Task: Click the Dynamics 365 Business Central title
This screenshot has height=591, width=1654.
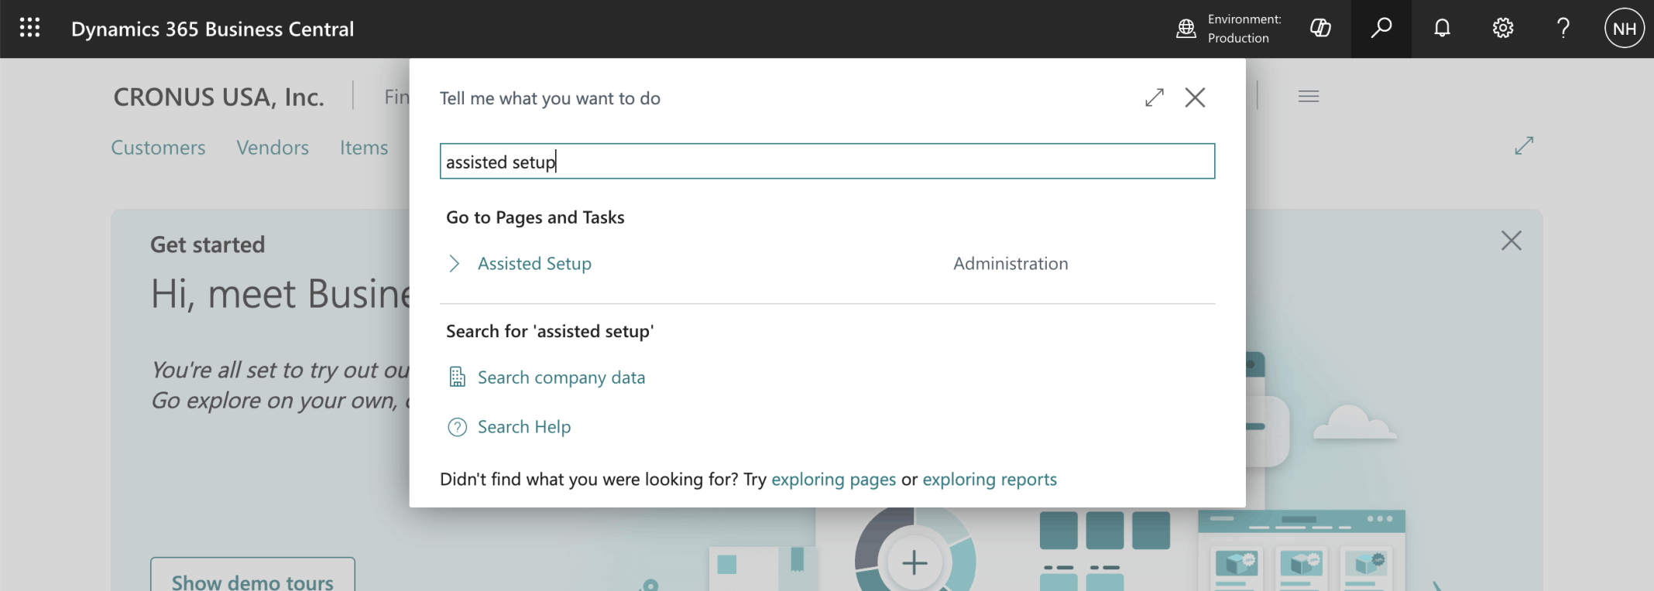Action: point(212,29)
